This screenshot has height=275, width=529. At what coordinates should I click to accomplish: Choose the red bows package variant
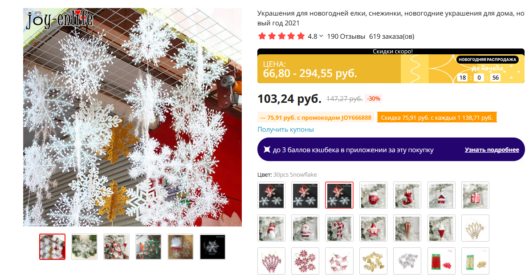tap(441, 261)
